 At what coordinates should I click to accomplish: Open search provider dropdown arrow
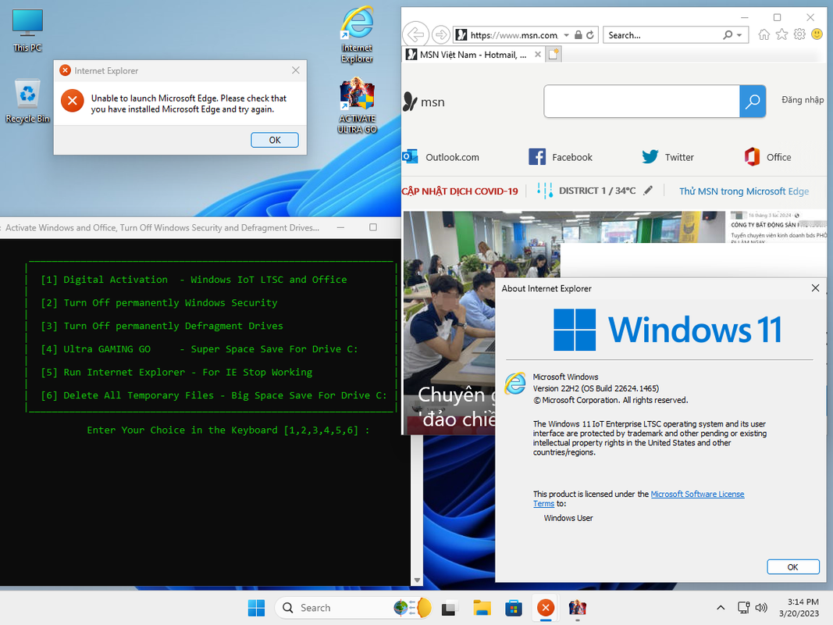(x=739, y=35)
